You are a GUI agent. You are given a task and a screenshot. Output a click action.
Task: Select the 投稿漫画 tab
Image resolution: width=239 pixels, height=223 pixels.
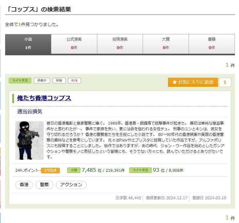[120, 44]
